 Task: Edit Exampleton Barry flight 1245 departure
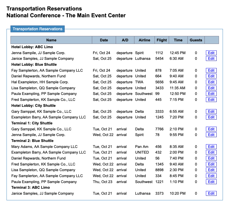(x=211, y=117)
